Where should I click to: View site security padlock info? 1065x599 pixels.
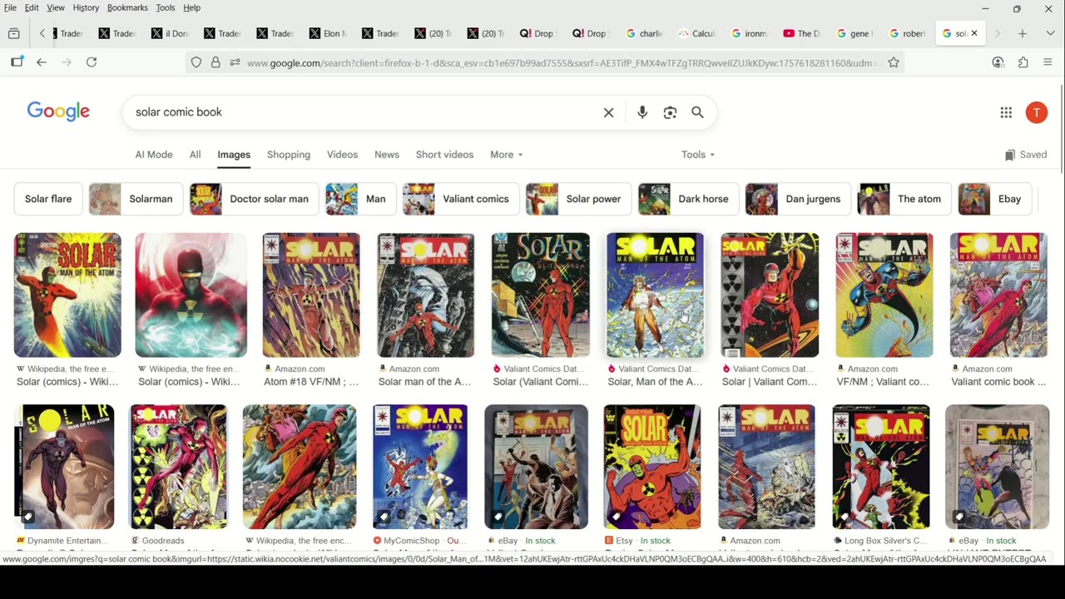(215, 62)
